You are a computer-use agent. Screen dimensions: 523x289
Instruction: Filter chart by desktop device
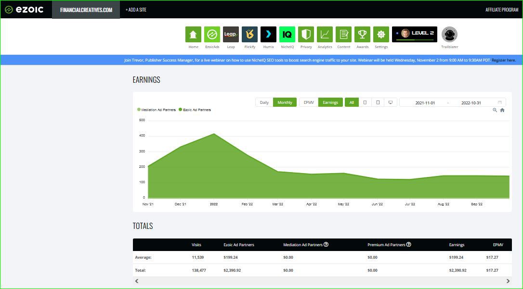click(x=391, y=102)
